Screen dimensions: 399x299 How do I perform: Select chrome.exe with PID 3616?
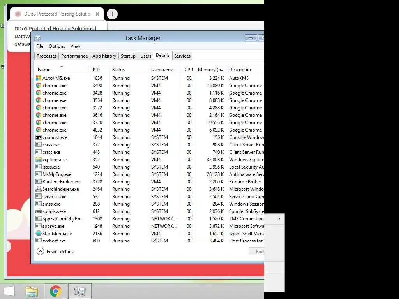tap(149, 115)
